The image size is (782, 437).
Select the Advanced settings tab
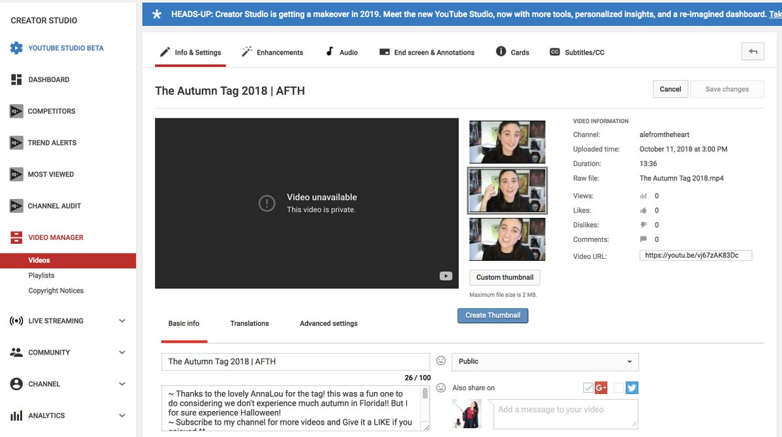point(328,323)
